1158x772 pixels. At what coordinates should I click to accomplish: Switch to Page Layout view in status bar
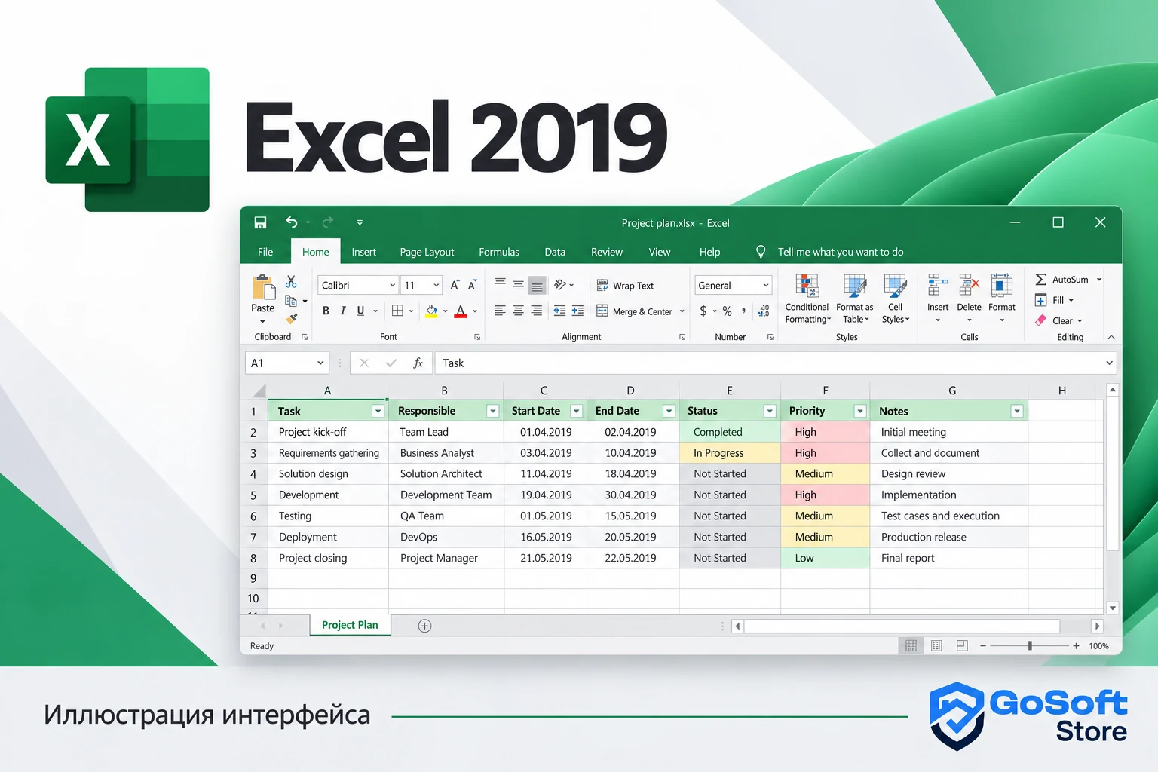[x=936, y=646]
